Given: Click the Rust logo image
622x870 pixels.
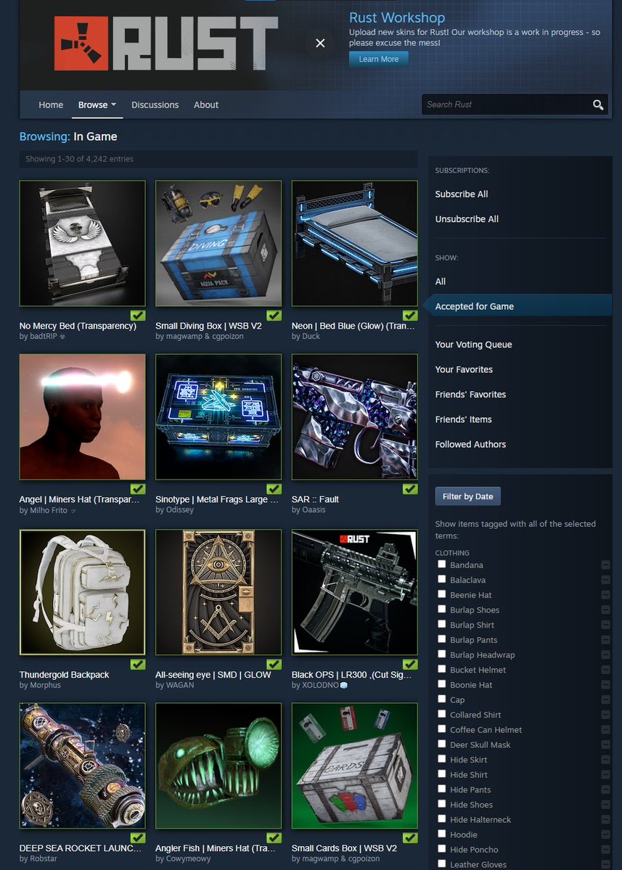Looking at the screenshot, I should [x=166, y=44].
